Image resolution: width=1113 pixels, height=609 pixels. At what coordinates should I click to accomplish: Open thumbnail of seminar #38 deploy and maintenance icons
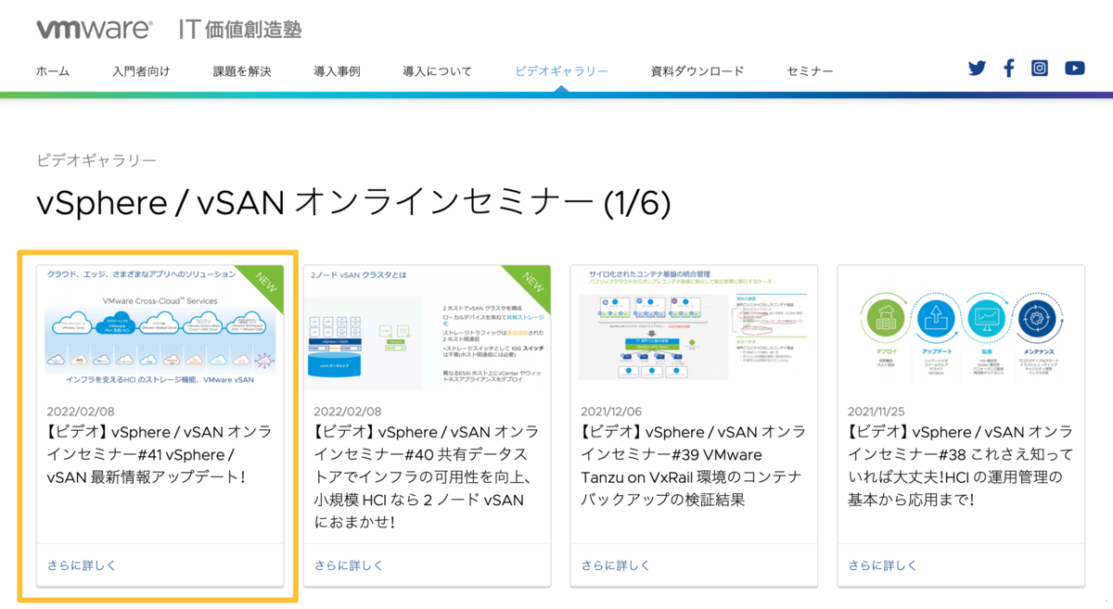961,327
